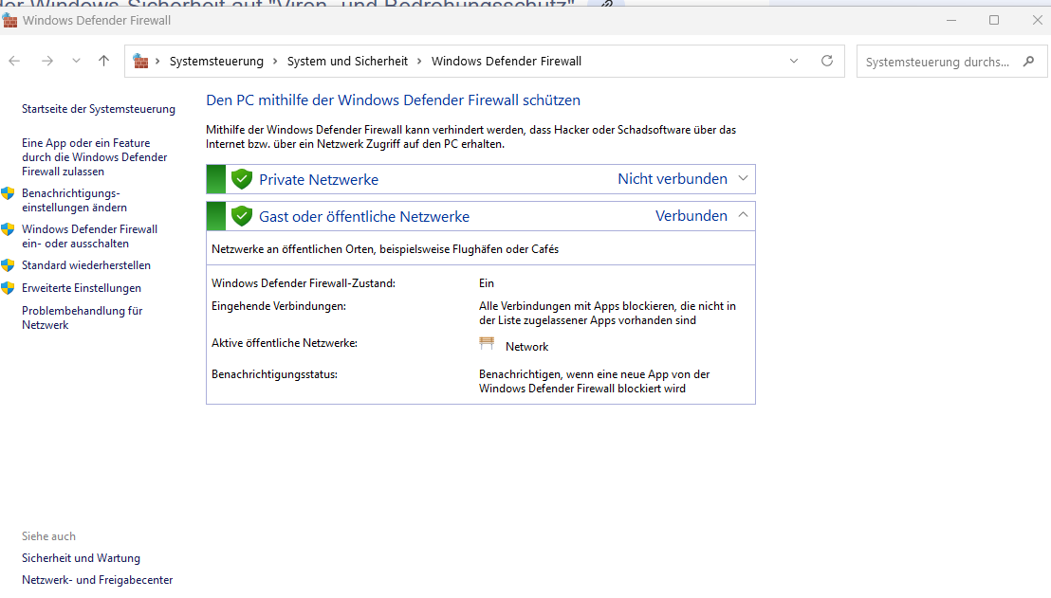Open Eine App oder ein Feature zulassen link

click(x=95, y=157)
